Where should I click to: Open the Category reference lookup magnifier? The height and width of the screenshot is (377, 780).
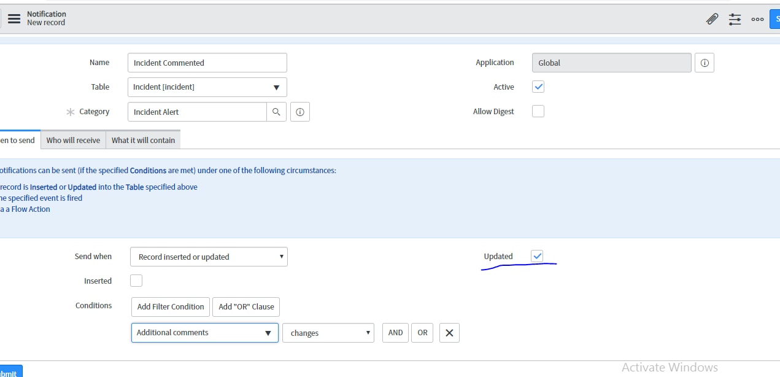[277, 112]
